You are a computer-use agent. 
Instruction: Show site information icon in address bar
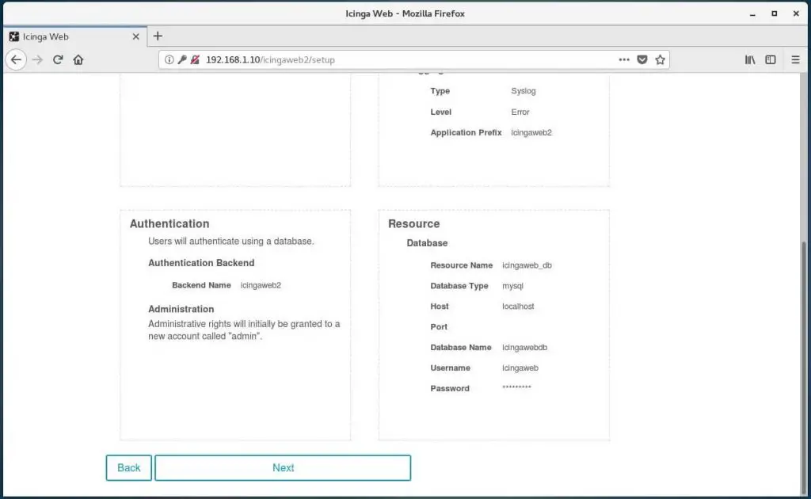click(169, 60)
